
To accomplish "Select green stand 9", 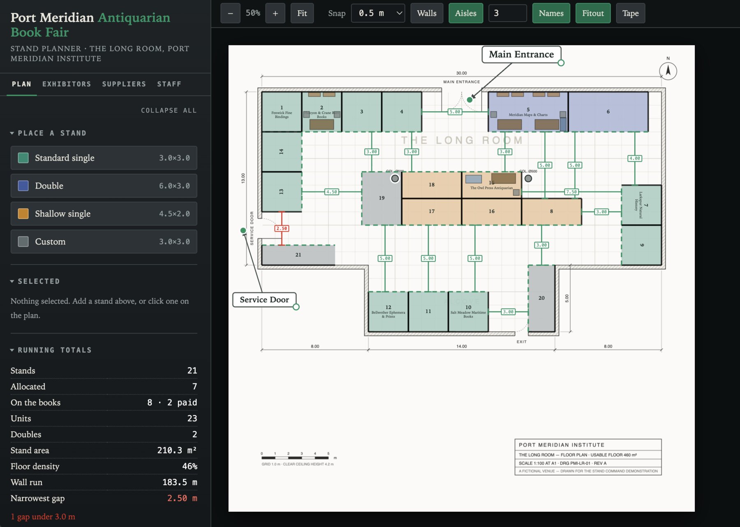I will [641, 245].
